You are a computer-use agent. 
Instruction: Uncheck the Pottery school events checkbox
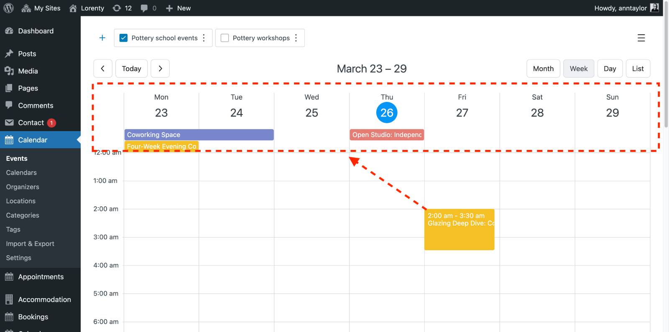123,38
